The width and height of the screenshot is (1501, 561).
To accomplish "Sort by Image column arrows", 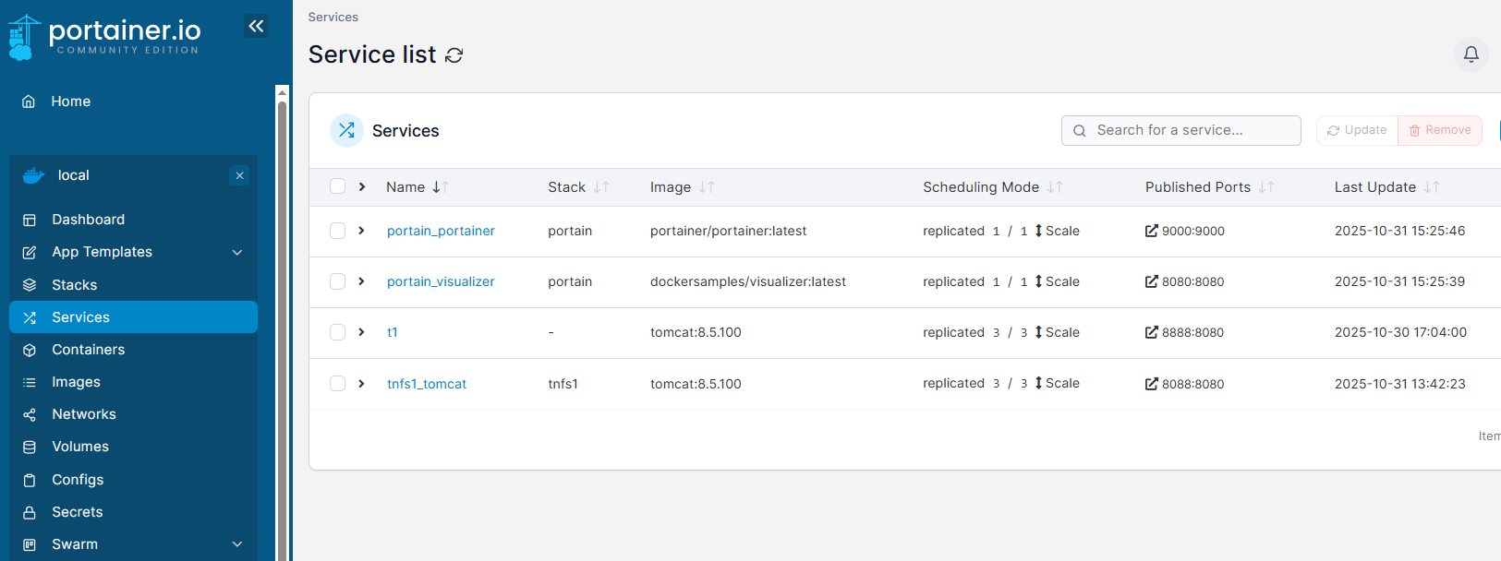I will pos(707,187).
